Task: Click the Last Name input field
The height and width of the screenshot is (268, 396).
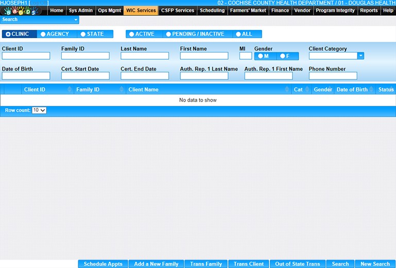Action: click(145, 56)
